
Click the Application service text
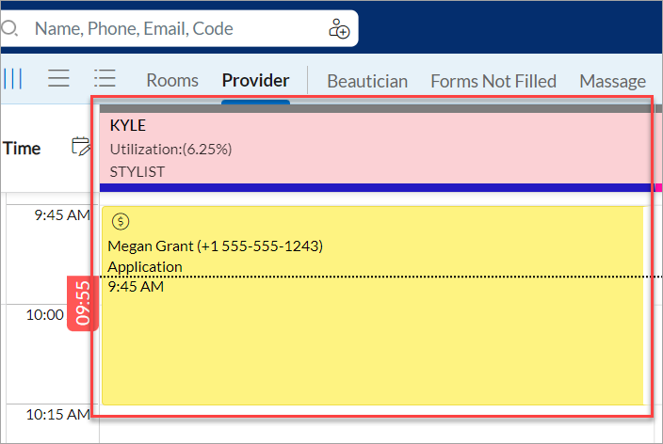point(145,267)
